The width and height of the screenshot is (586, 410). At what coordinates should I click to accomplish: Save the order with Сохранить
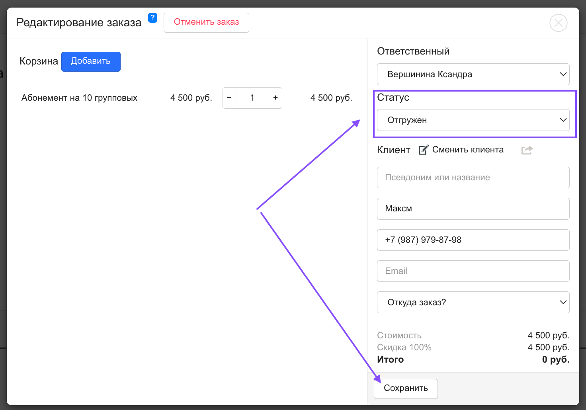[x=406, y=389]
